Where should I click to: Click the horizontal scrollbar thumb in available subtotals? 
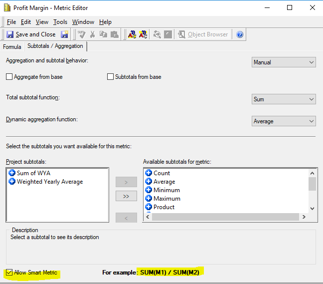tap(226, 217)
